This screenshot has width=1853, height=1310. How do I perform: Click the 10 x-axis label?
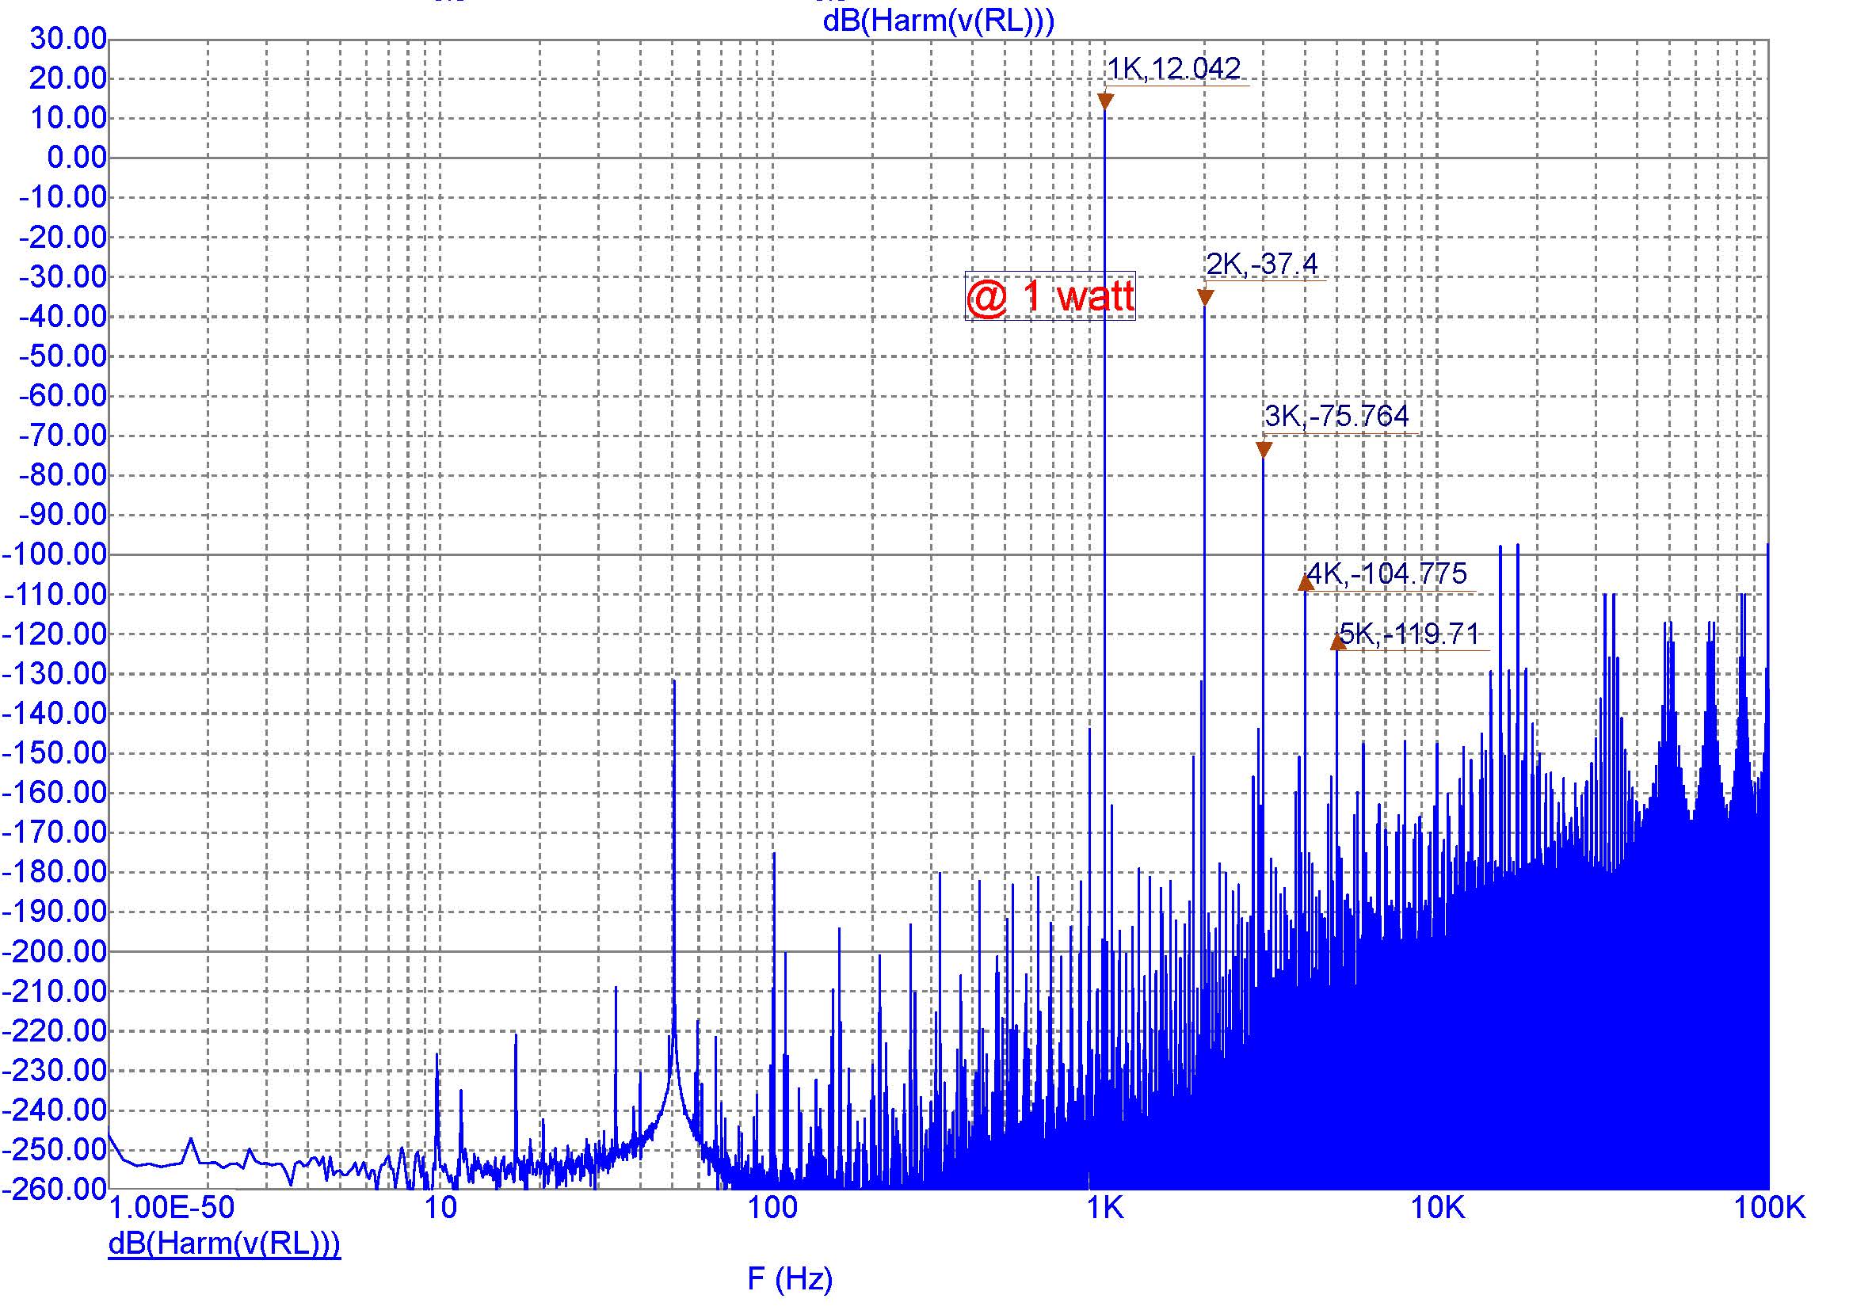[x=440, y=1208]
